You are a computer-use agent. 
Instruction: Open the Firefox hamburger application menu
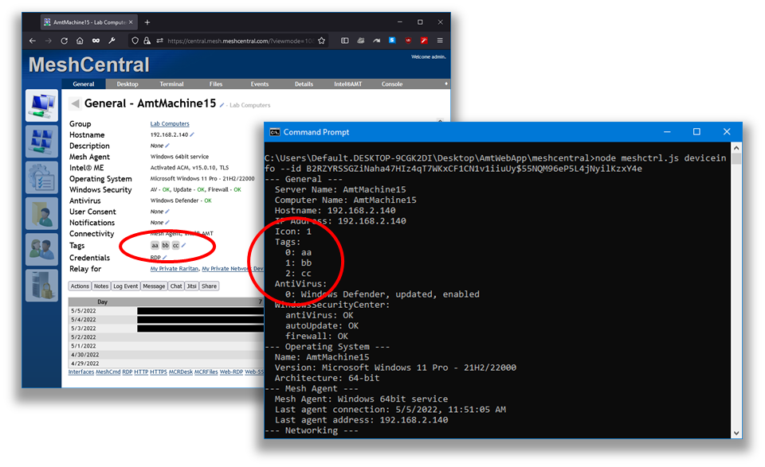[438, 39]
